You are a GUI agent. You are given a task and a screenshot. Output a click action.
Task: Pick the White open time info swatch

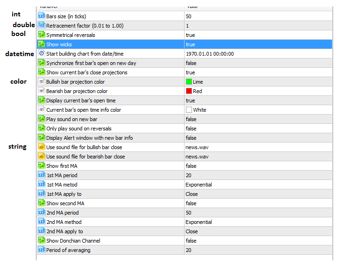pyautogui.click(x=189, y=110)
